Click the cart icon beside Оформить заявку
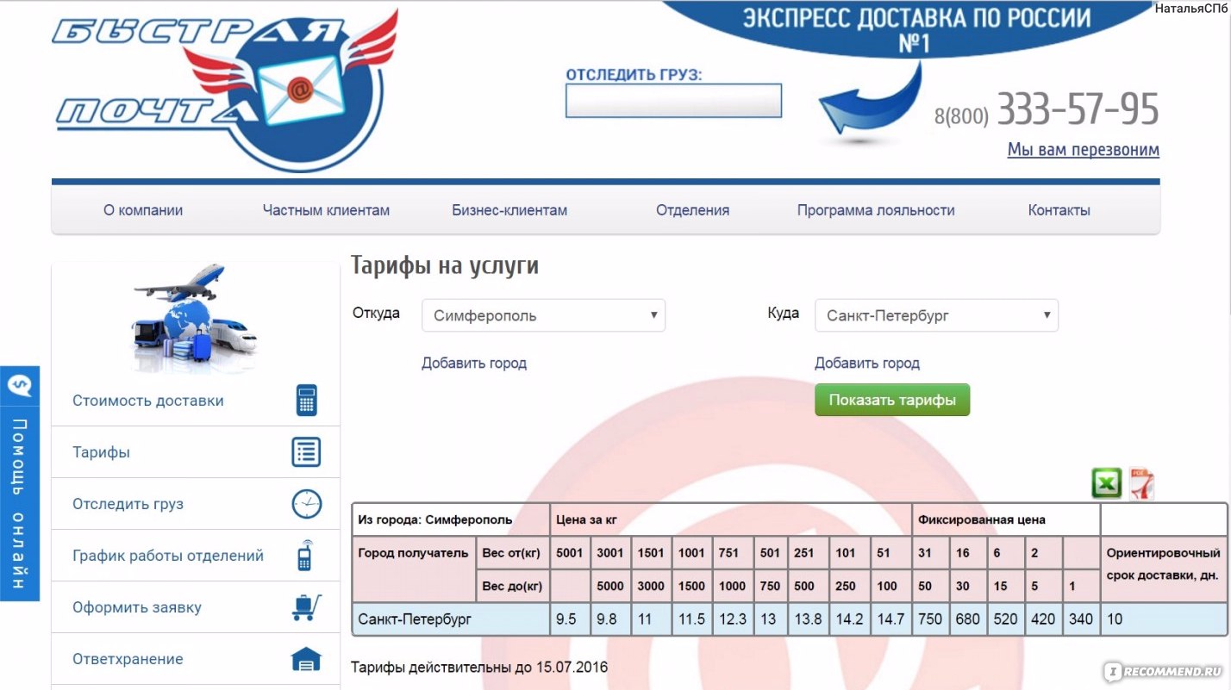 (306, 607)
